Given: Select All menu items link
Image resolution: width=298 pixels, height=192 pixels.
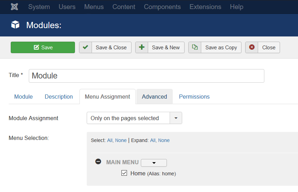Looking at the screenshot, I should click(110, 140).
